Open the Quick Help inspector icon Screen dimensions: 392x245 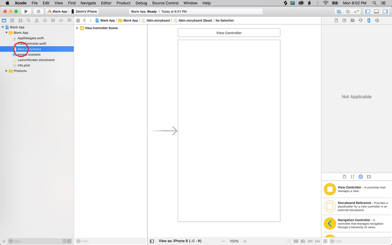point(344,20)
